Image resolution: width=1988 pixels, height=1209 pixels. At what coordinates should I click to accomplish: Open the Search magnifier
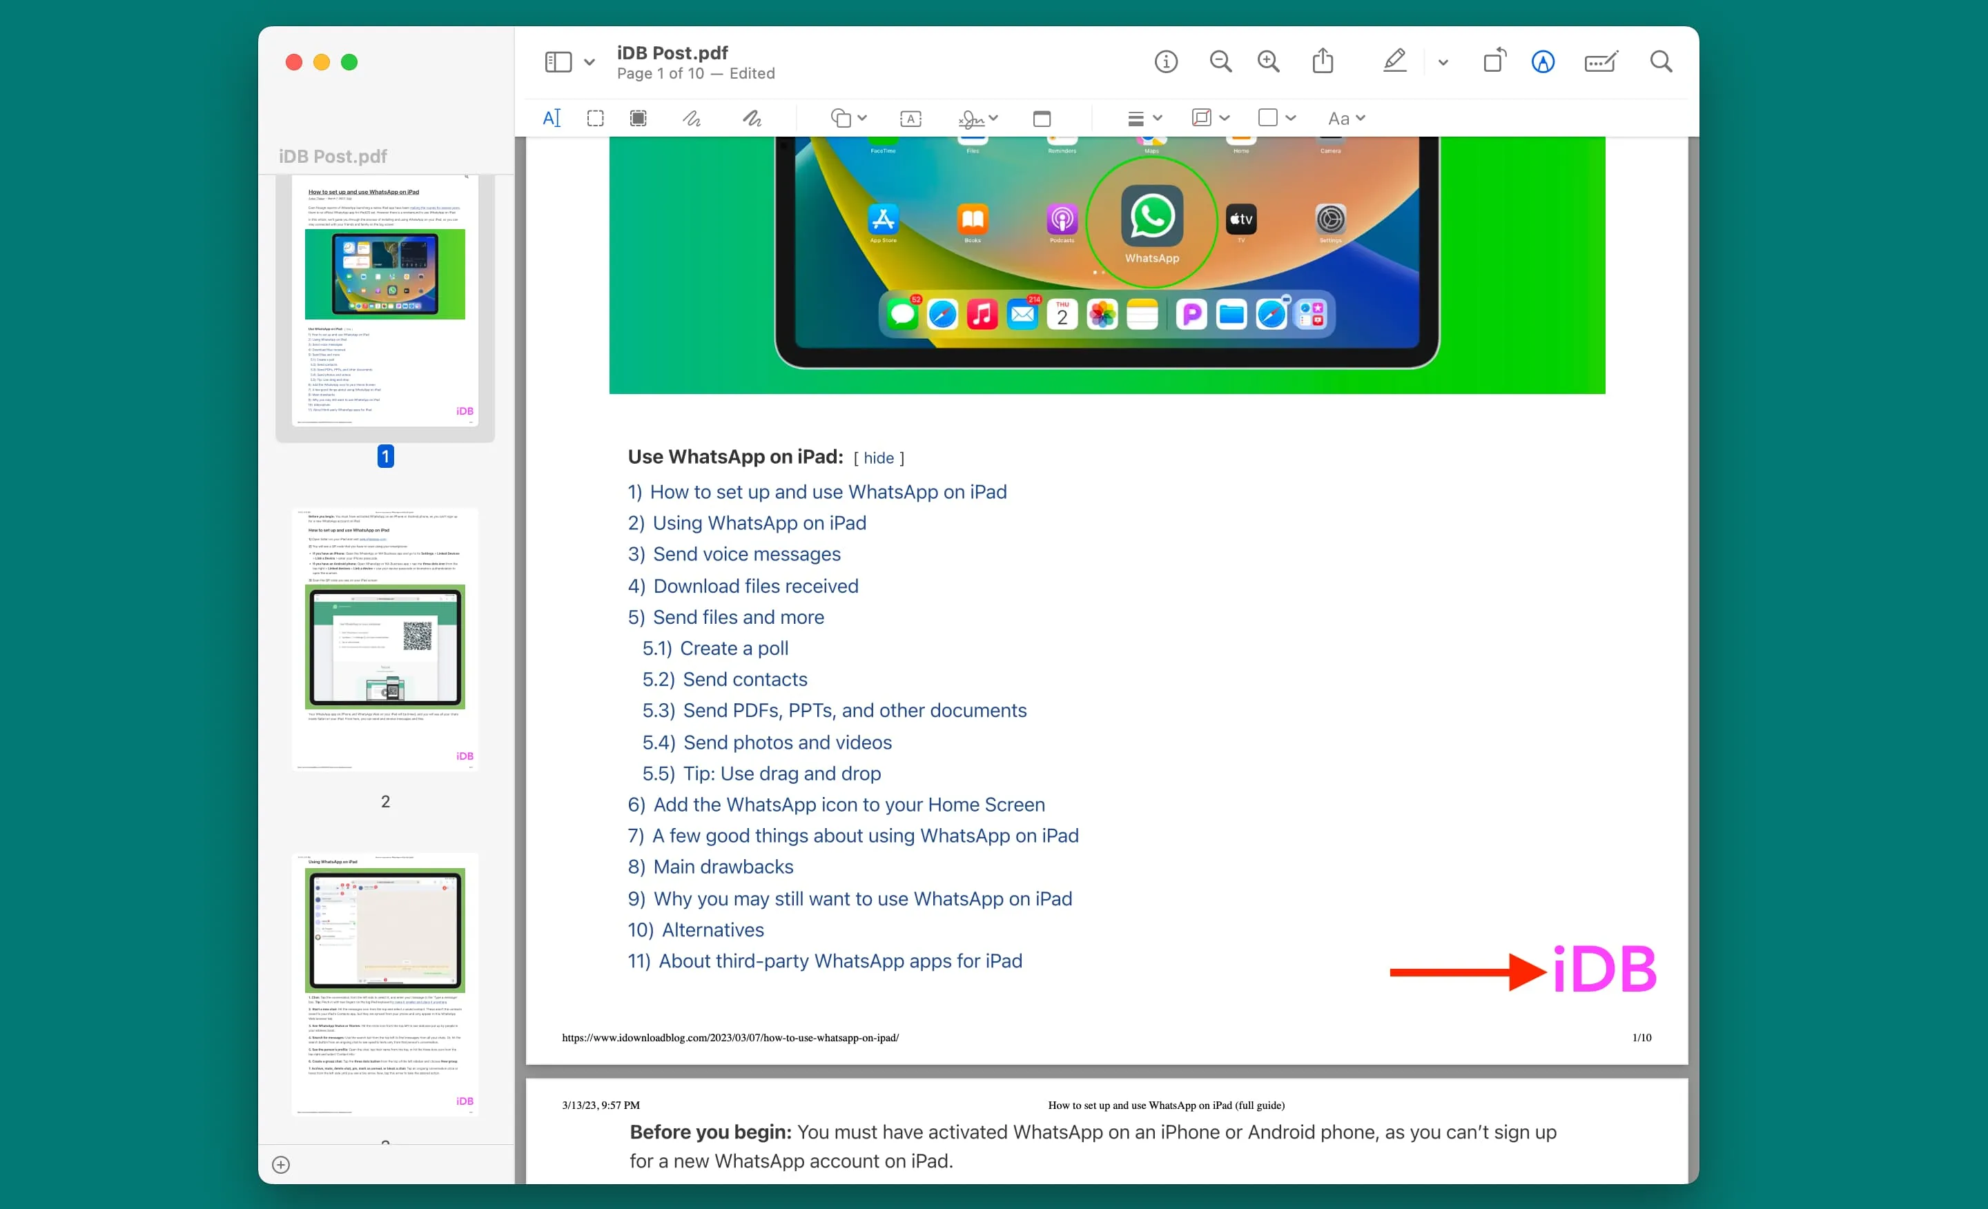point(1660,61)
